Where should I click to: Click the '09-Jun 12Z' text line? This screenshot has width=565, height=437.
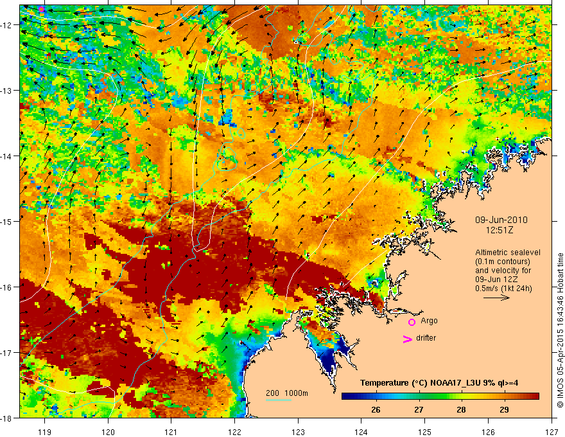pyautogui.click(x=496, y=280)
